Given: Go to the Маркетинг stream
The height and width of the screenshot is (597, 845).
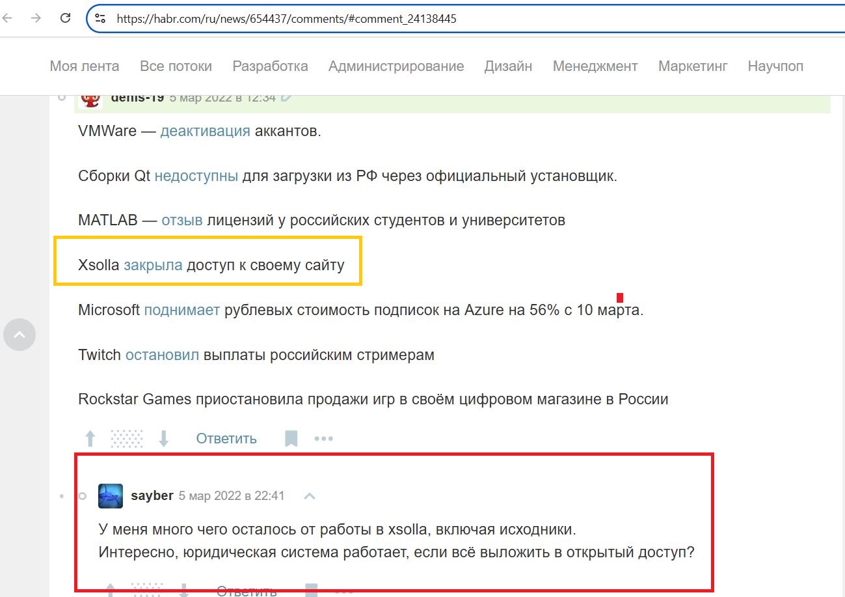Looking at the screenshot, I should pos(693,66).
